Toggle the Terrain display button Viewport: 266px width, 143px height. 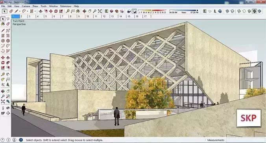(210, 11)
